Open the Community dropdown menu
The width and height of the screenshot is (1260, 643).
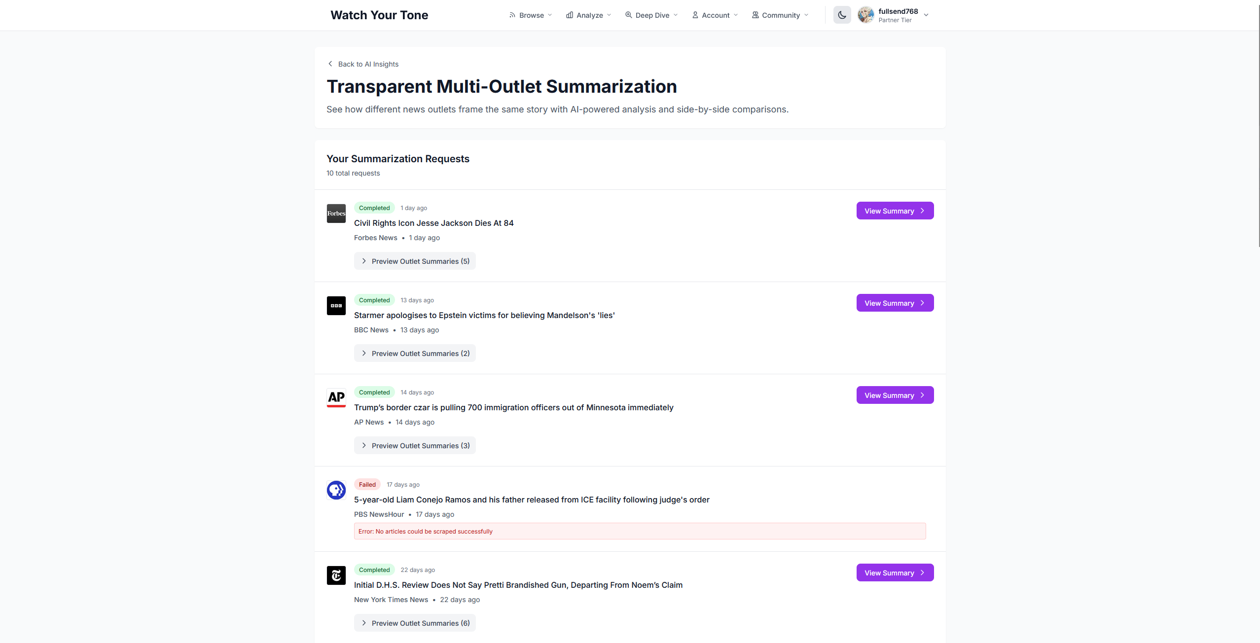click(x=780, y=15)
